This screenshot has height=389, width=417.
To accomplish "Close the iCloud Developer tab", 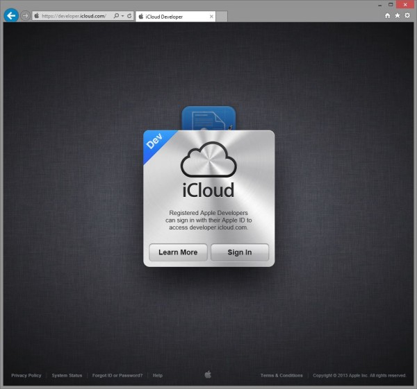I will (x=211, y=17).
